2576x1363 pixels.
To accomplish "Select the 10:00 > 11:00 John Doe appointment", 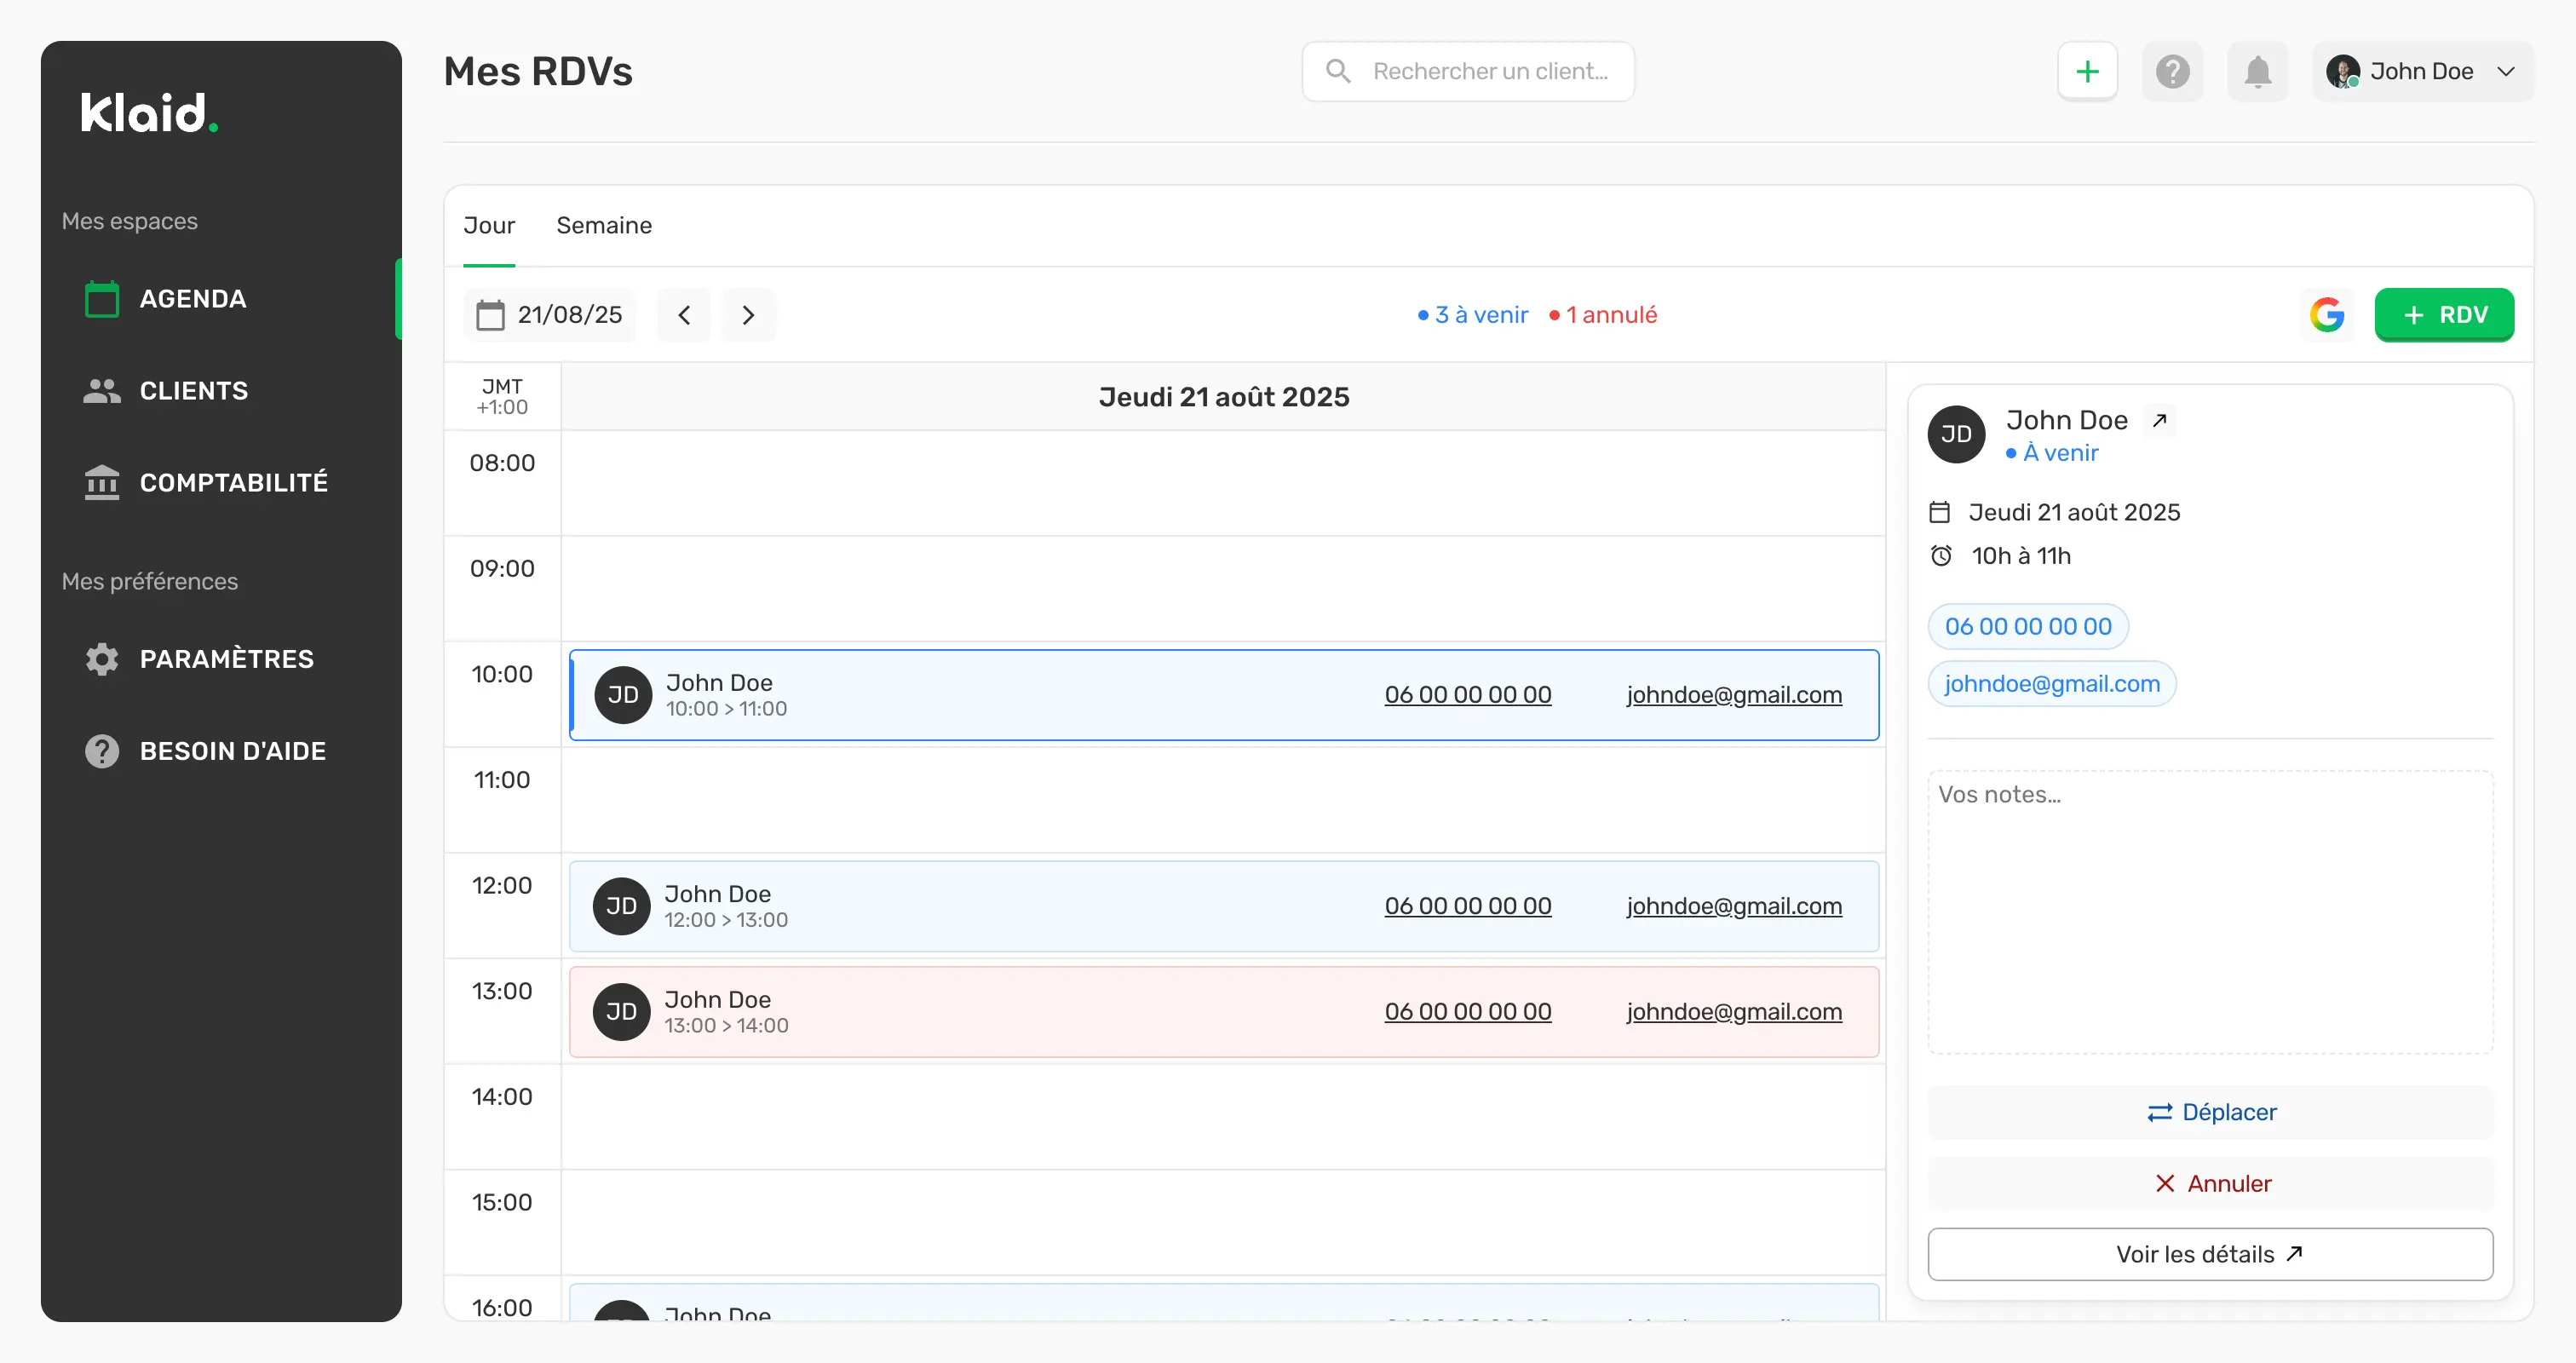I will click(x=1224, y=694).
